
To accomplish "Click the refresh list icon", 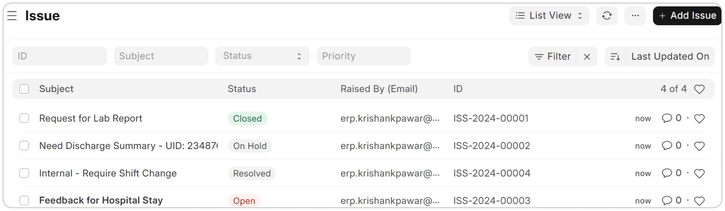I will [607, 16].
